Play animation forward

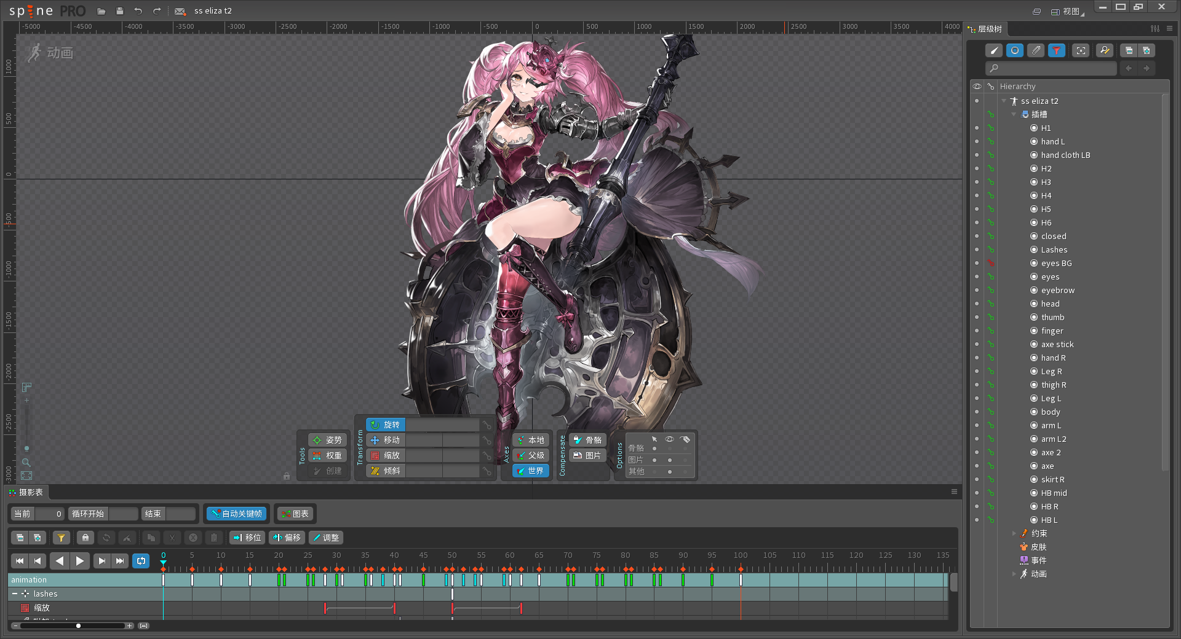[80, 560]
